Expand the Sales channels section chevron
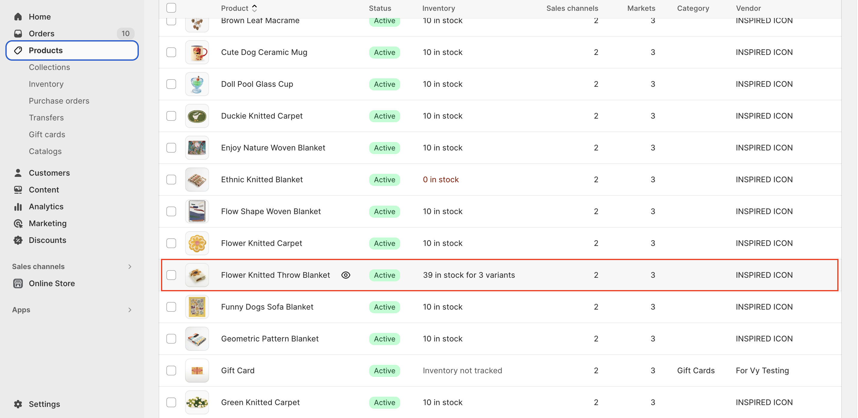This screenshot has height=418, width=858. pyautogui.click(x=130, y=267)
